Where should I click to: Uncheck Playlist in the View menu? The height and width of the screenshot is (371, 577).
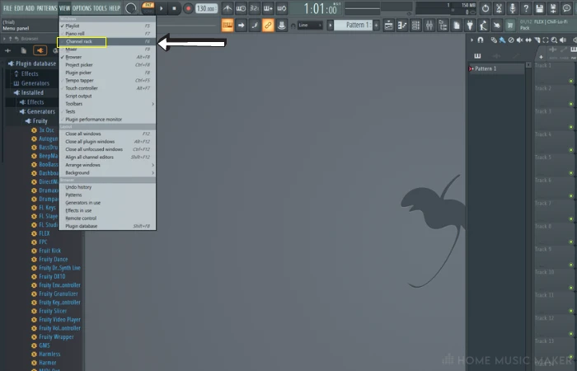tap(107, 26)
